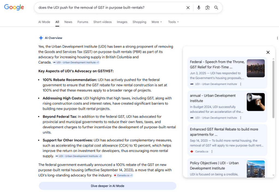
Task: Expand the More search filters dropdown
Action: click(x=157, y=22)
